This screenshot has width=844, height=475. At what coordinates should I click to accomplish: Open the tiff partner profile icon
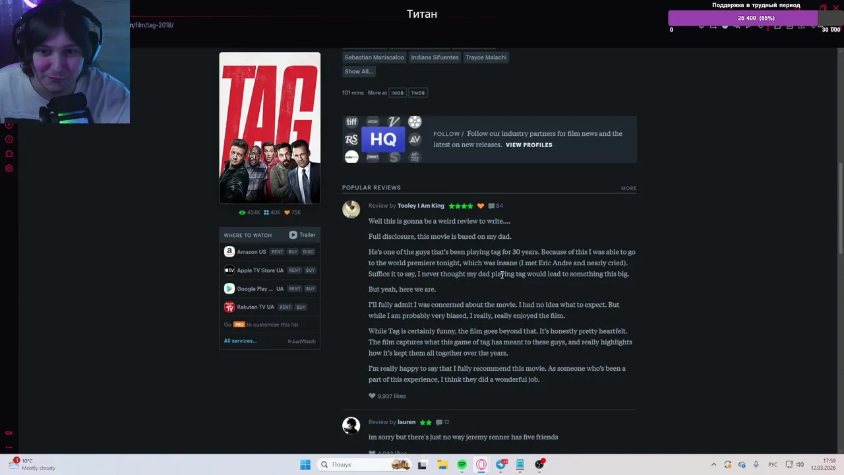(x=351, y=122)
